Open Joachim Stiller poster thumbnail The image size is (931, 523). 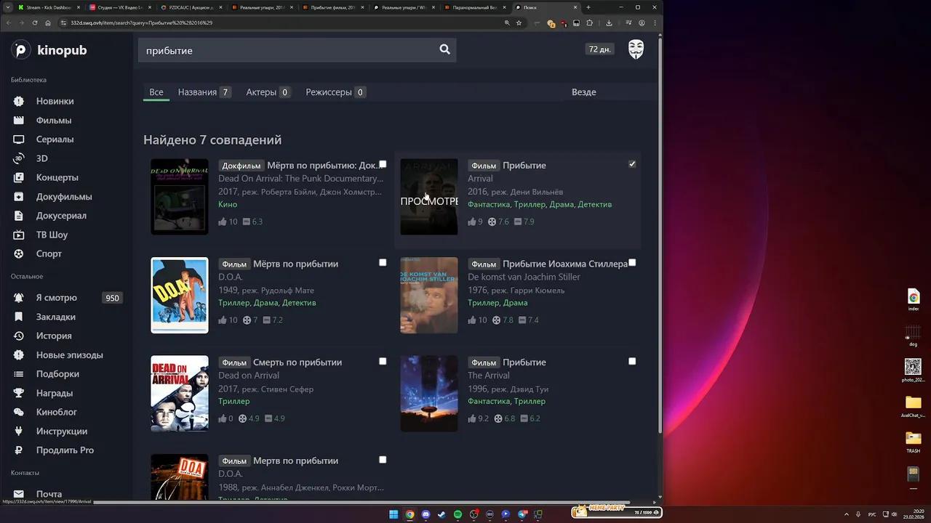point(429,295)
